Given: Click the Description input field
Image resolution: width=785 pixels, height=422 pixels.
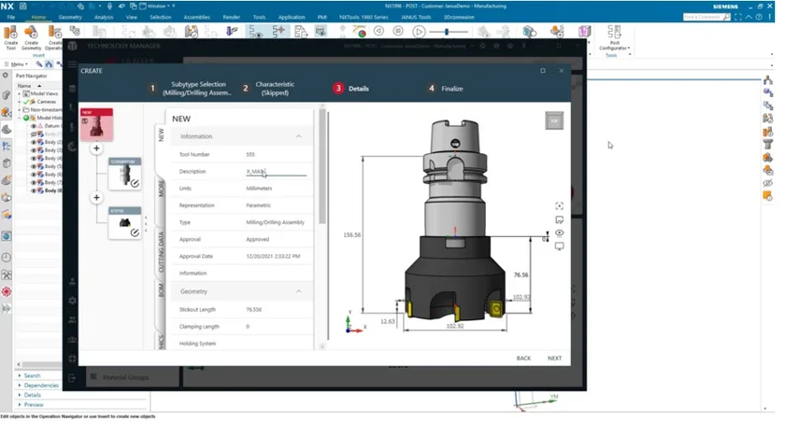Looking at the screenshot, I should pyautogui.click(x=276, y=172).
